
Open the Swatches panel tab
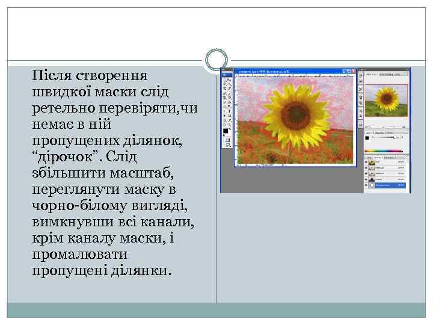pyautogui.click(x=379, y=133)
